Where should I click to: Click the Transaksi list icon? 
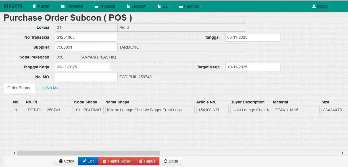[x=63, y=6]
